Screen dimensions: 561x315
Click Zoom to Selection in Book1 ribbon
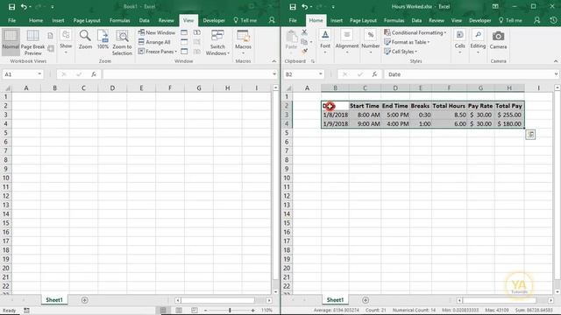(122, 42)
